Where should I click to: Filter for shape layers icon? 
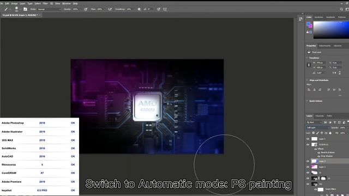(339, 122)
